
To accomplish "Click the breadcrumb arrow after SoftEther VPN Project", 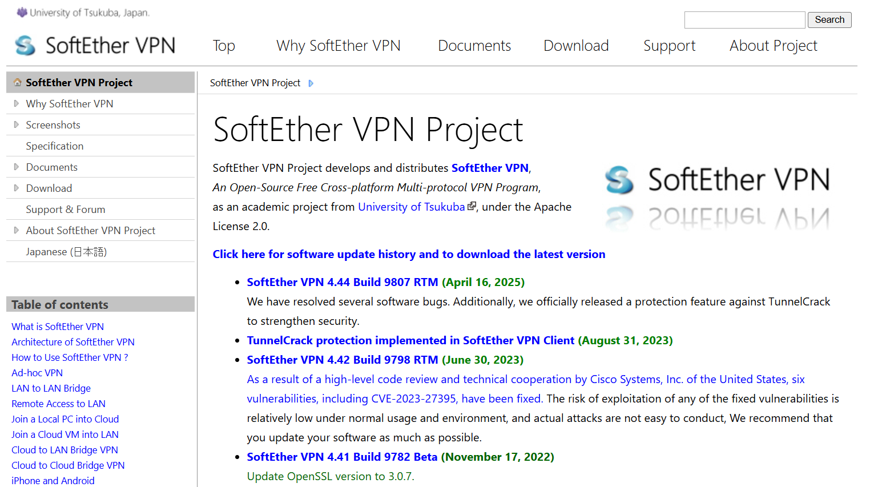I will click(311, 83).
